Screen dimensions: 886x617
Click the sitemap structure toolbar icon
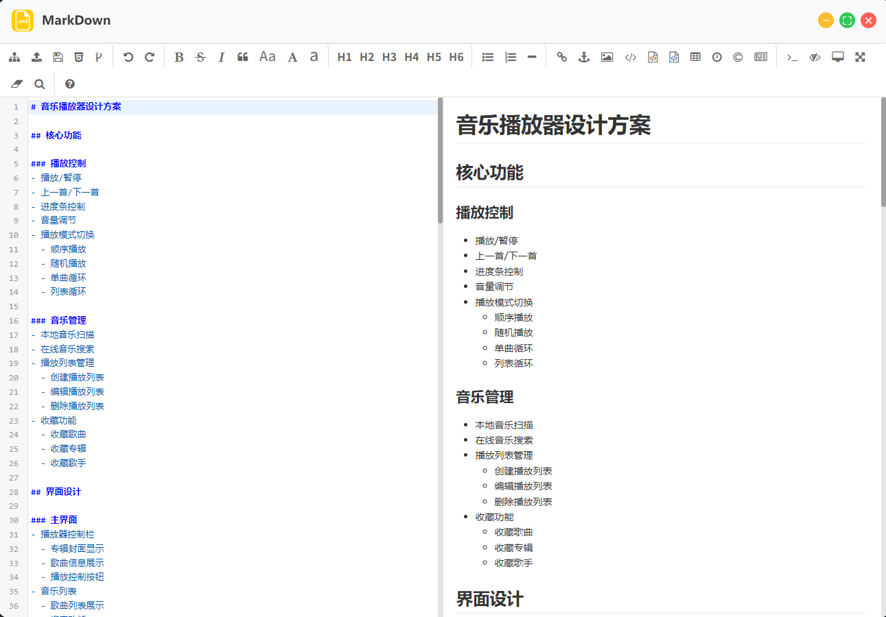pyautogui.click(x=14, y=58)
